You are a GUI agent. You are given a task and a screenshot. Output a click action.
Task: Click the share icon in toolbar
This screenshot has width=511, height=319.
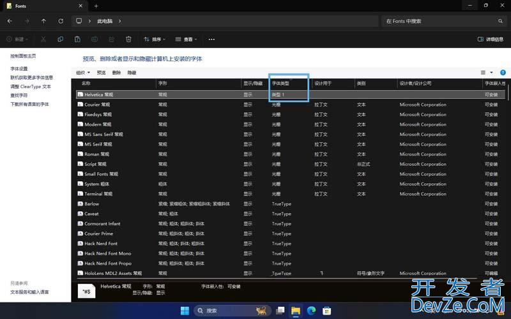click(x=111, y=40)
